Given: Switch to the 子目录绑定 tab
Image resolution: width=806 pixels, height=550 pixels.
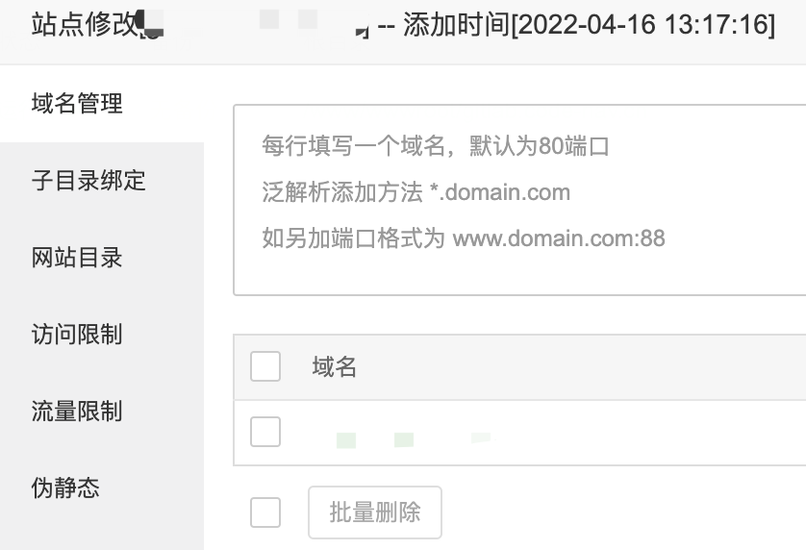Looking at the screenshot, I should coord(88,181).
